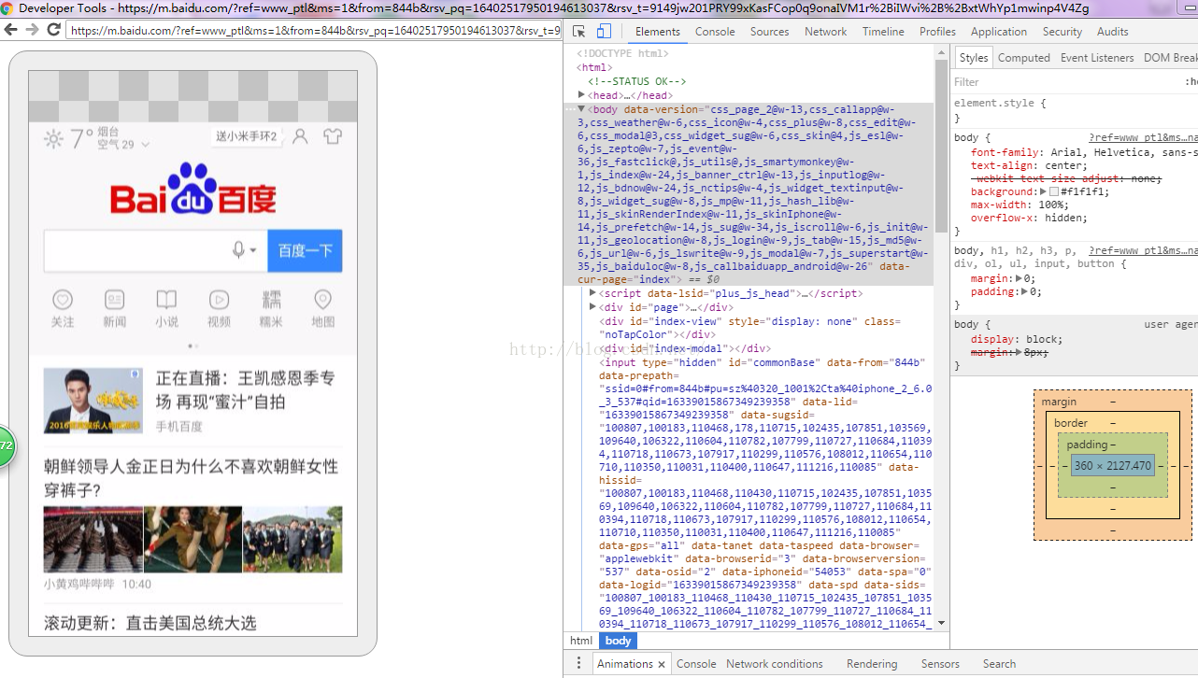
Task: Select the Event Listeners sidebar tab
Action: coord(1097,57)
